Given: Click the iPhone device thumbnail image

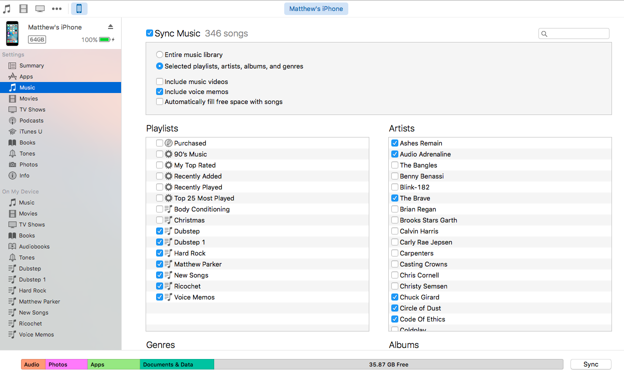Looking at the screenshot, I should 13,33.
